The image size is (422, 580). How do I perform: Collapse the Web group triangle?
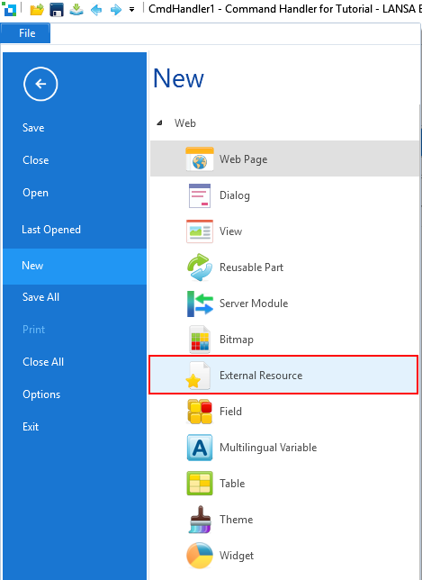coord(159,122)
